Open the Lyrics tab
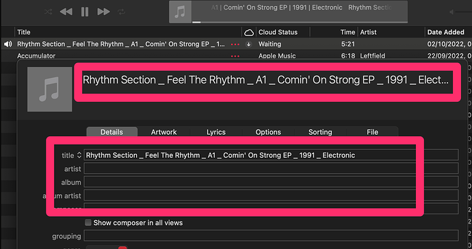Viewport: 472px width, 249px height. 216,132
